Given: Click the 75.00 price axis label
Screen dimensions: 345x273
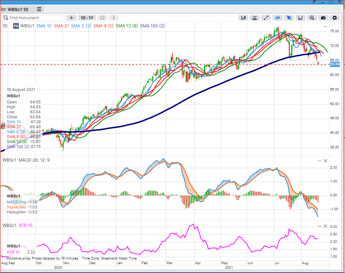Looking at the screenshot, I should coord(334,31).
